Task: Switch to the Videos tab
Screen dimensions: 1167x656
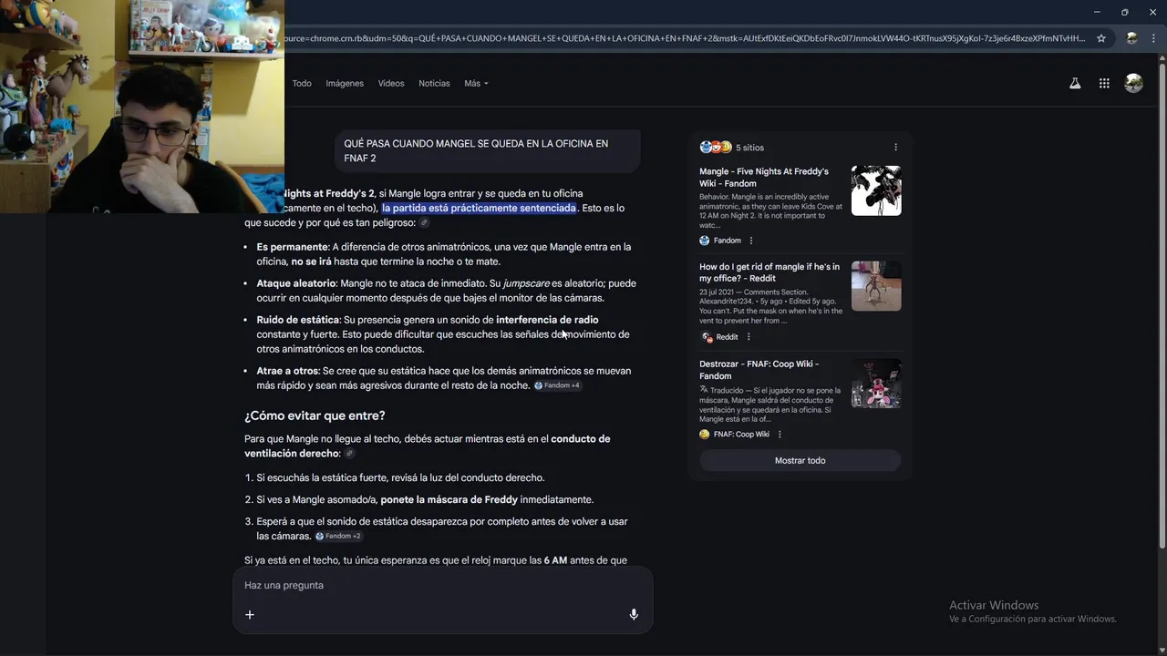Action: tap(391, 83)
